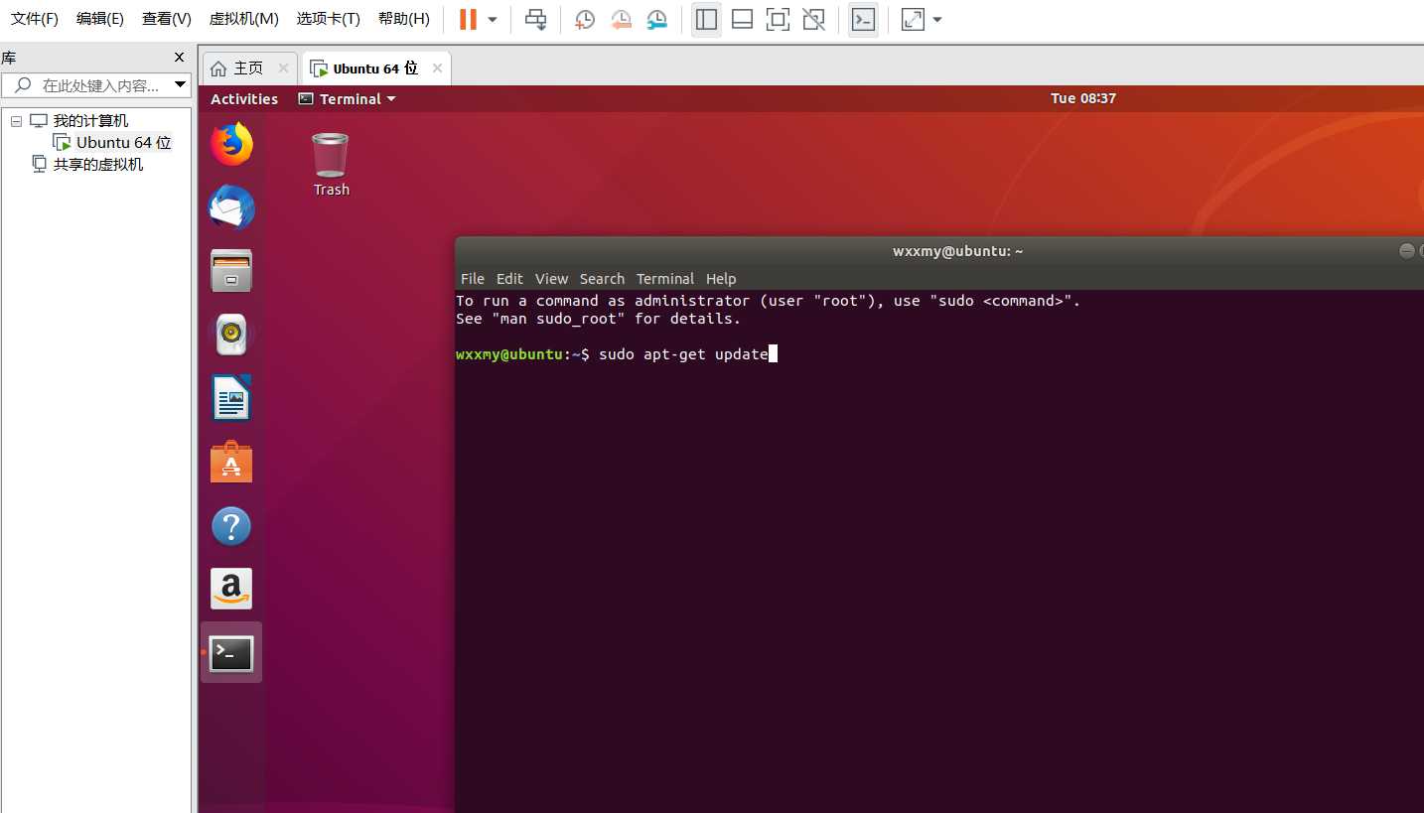
Task: Open Ubuntu Software from the dock
Action: 231,463
